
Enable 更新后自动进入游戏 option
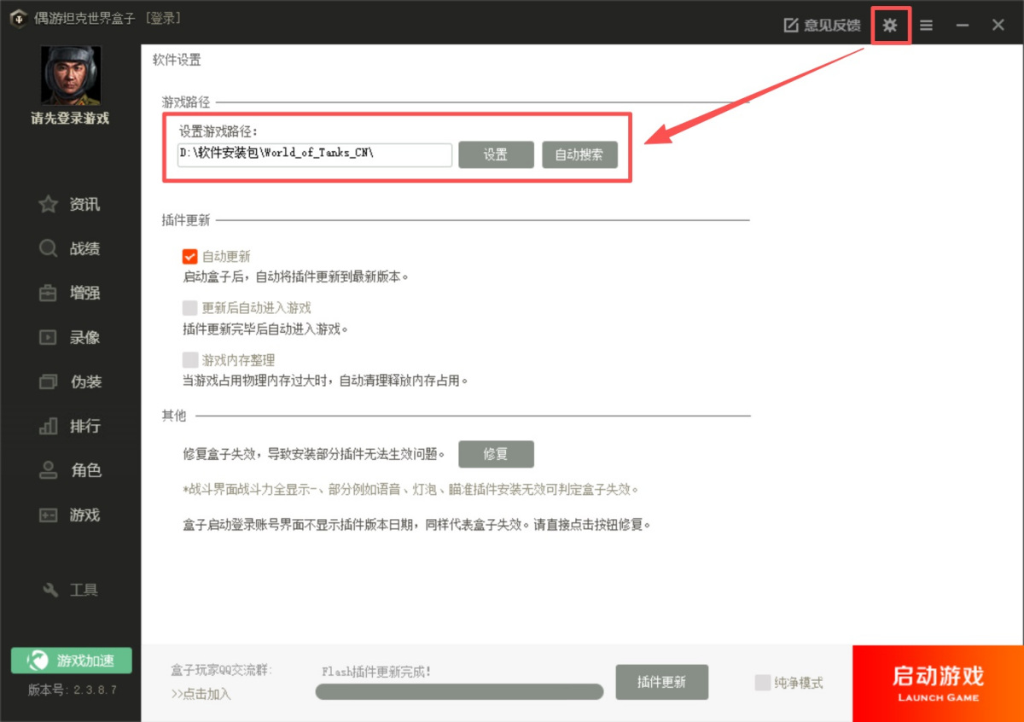pyautogui.click(x=189, y=308)
